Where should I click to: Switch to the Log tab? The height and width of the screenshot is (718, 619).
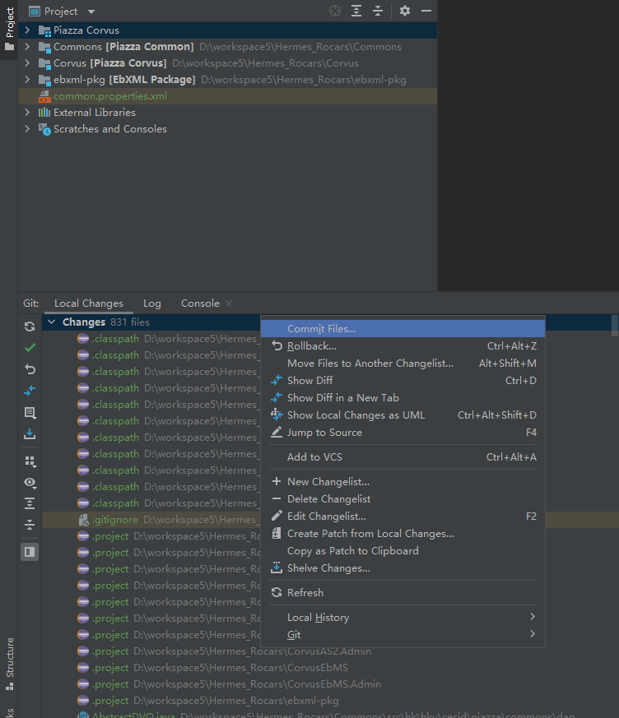coord(151,303)
